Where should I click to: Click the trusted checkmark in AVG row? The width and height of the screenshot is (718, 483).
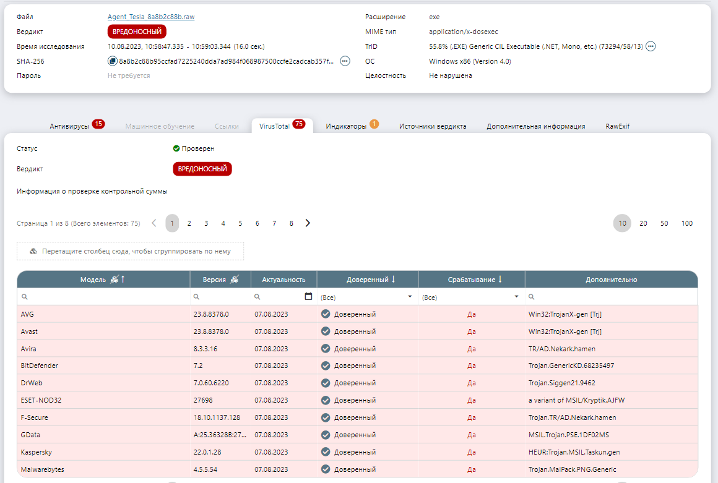click(x=326, y=314)
